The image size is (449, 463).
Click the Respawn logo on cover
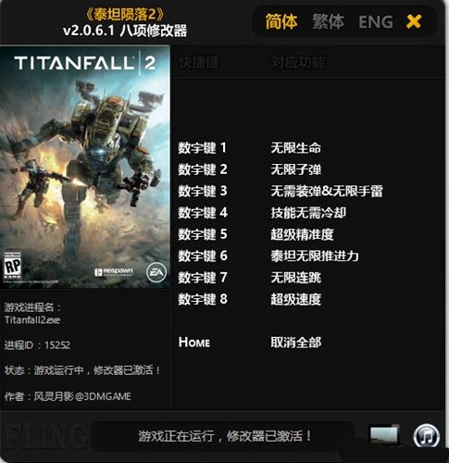click(x=114, y=271)
